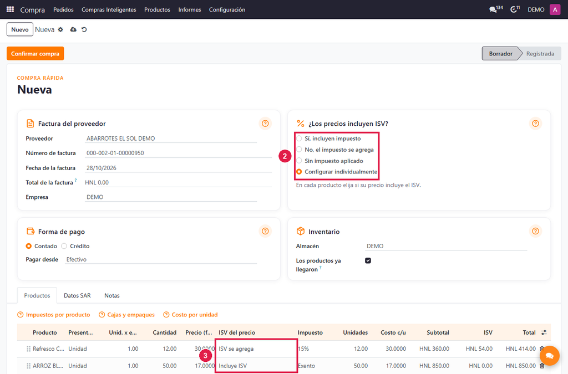Uncheck 'Los productos ya llegaron' checkbox
This screenshot has width=568, height=374.
[368, 260]
